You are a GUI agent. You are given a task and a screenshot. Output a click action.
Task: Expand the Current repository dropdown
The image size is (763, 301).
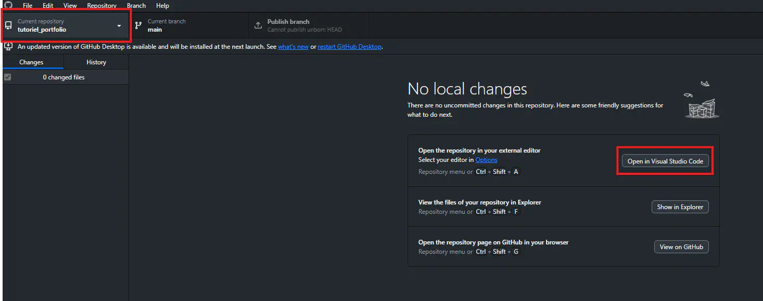[x=66, y=25]
